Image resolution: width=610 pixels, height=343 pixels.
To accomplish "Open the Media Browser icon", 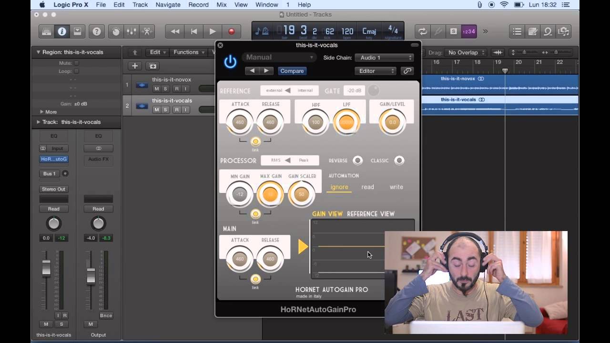I will (563, 31).
